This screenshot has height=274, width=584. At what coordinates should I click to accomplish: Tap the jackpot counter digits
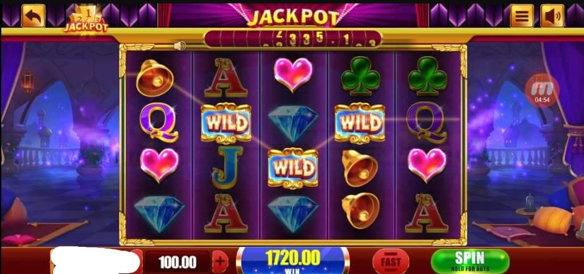click(x=293, y=38)
